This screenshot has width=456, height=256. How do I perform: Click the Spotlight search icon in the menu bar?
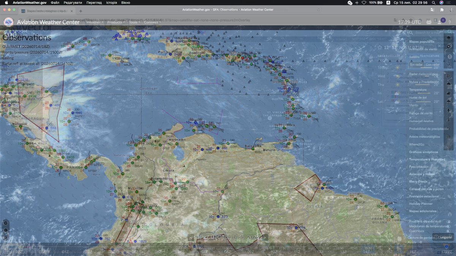point(434,2)
